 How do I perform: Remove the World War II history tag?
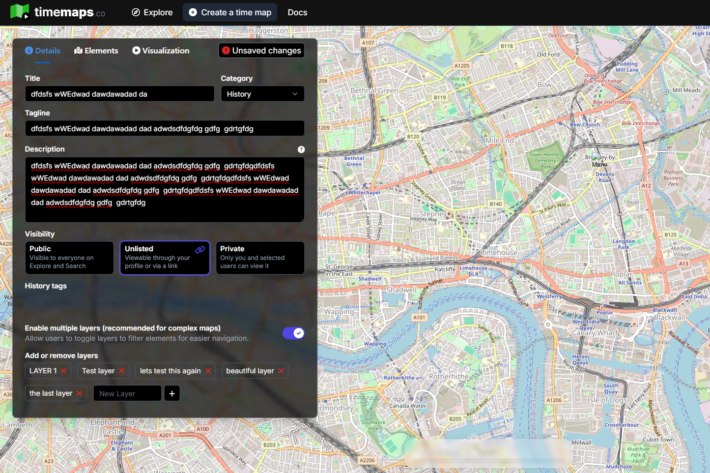pyautogui.click(x=134, y=303)
